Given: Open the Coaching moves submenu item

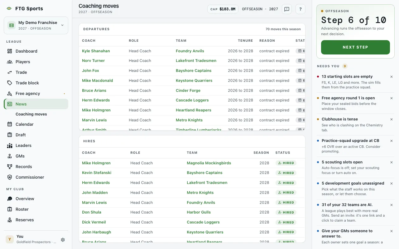Looking at the screenshot, I should [31, 114].
